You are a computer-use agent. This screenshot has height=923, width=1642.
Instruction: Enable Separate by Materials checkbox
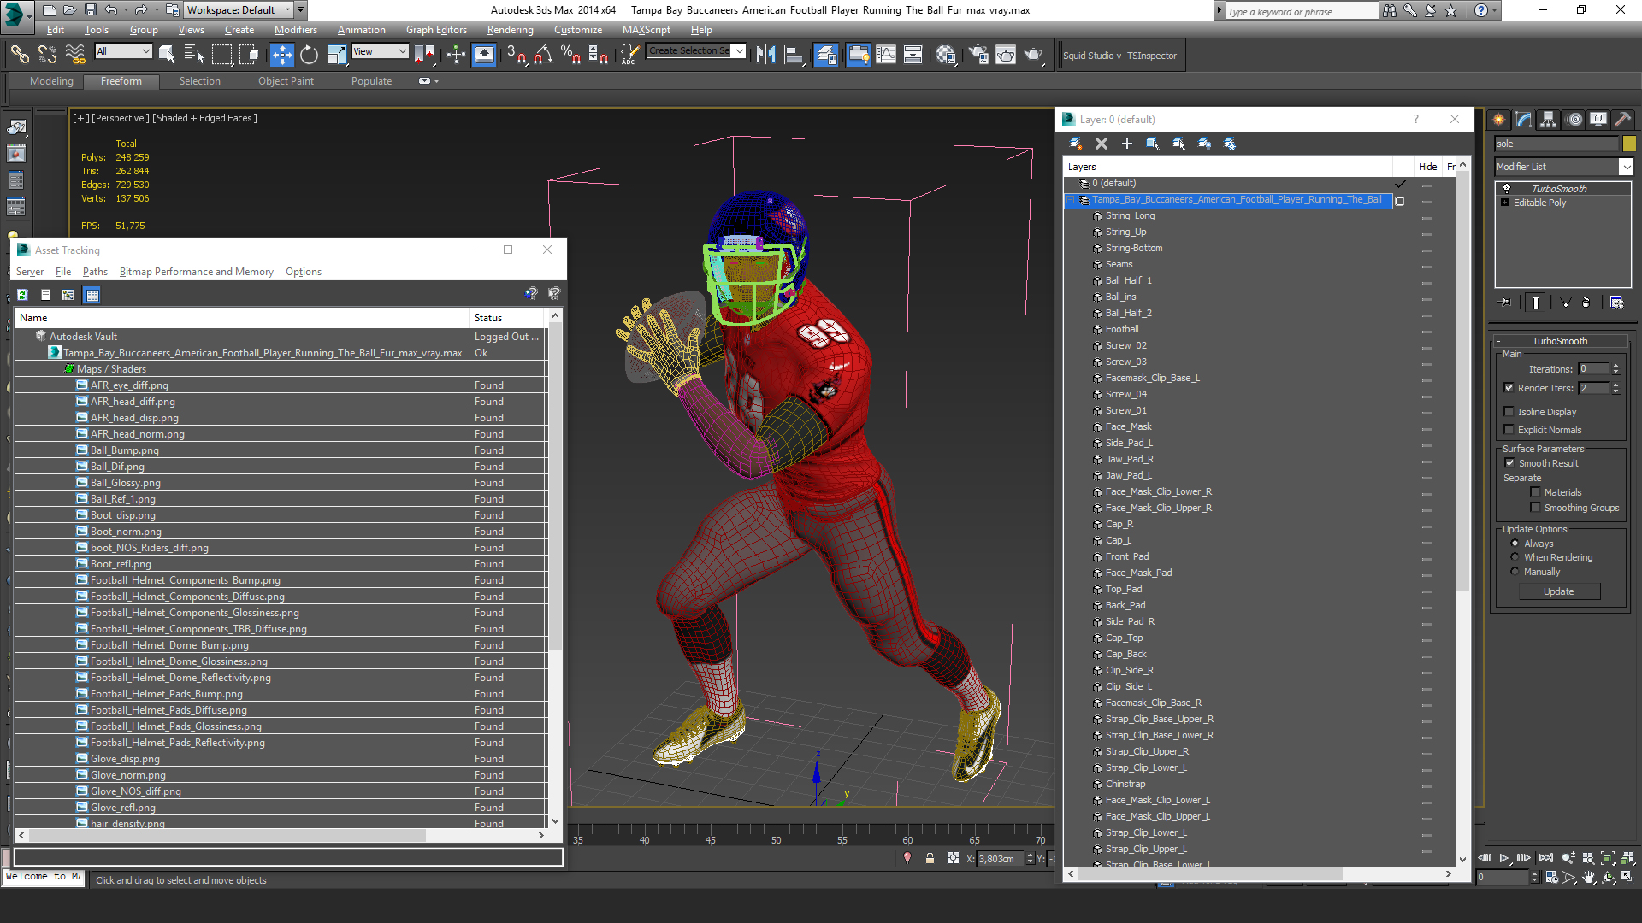[x=1536, y=492]
